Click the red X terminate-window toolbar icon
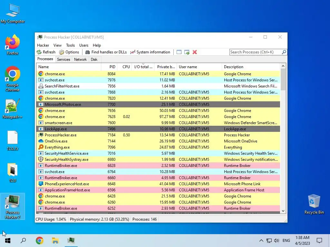The width and height of the screenshot is (330, 247). 195,52
